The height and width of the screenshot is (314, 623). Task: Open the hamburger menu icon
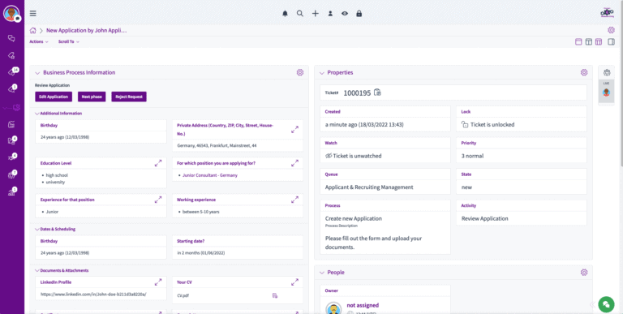[x=33, y=14]
